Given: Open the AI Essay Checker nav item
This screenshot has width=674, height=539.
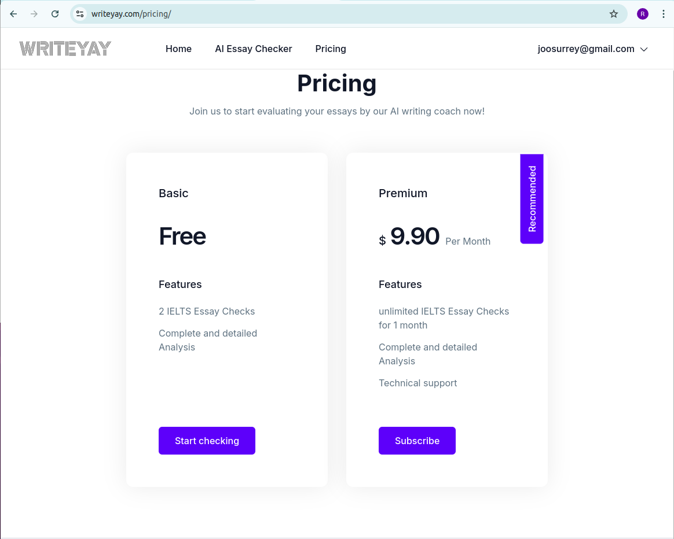Looking at the screenshot, I should pos(254,49).
